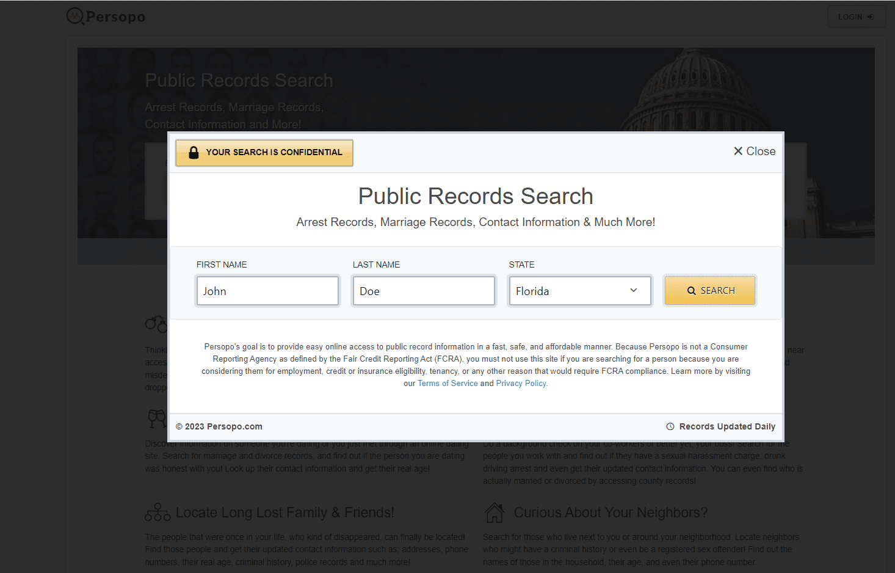
Task: Select the Public Records Search heading banner
Action: [476, 196]
